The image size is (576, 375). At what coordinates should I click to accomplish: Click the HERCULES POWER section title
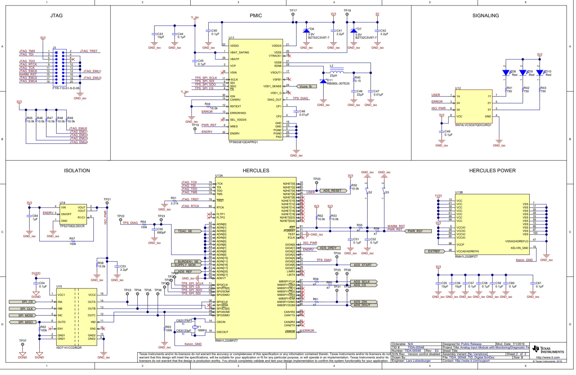tap(492, 171)
